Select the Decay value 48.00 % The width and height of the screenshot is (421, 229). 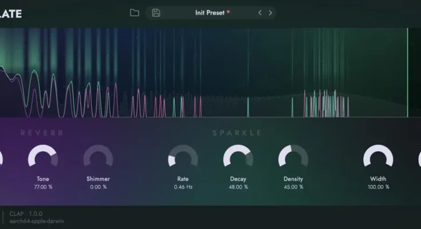tap(238, 187)
